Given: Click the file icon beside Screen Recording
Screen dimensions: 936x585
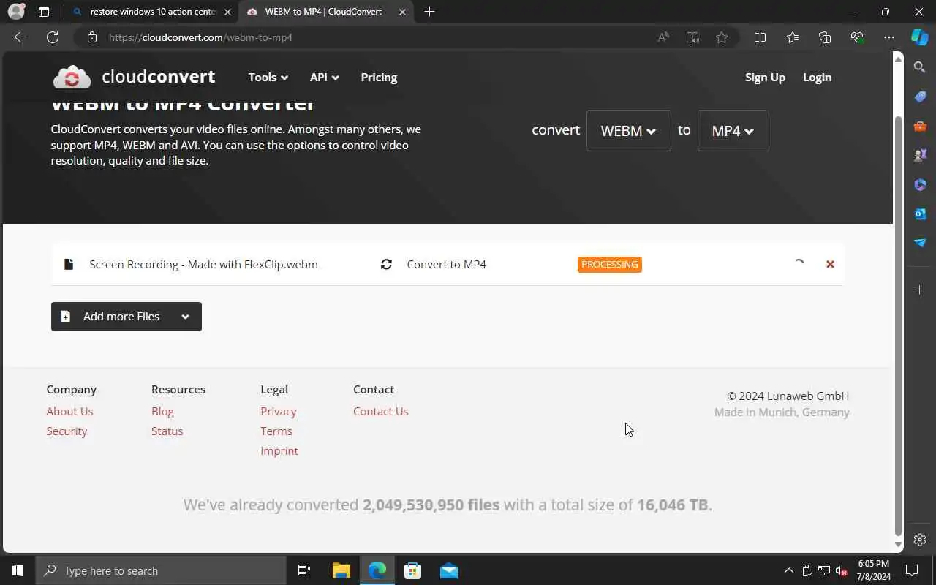Looking at the screenshot, I should [69, 265].
